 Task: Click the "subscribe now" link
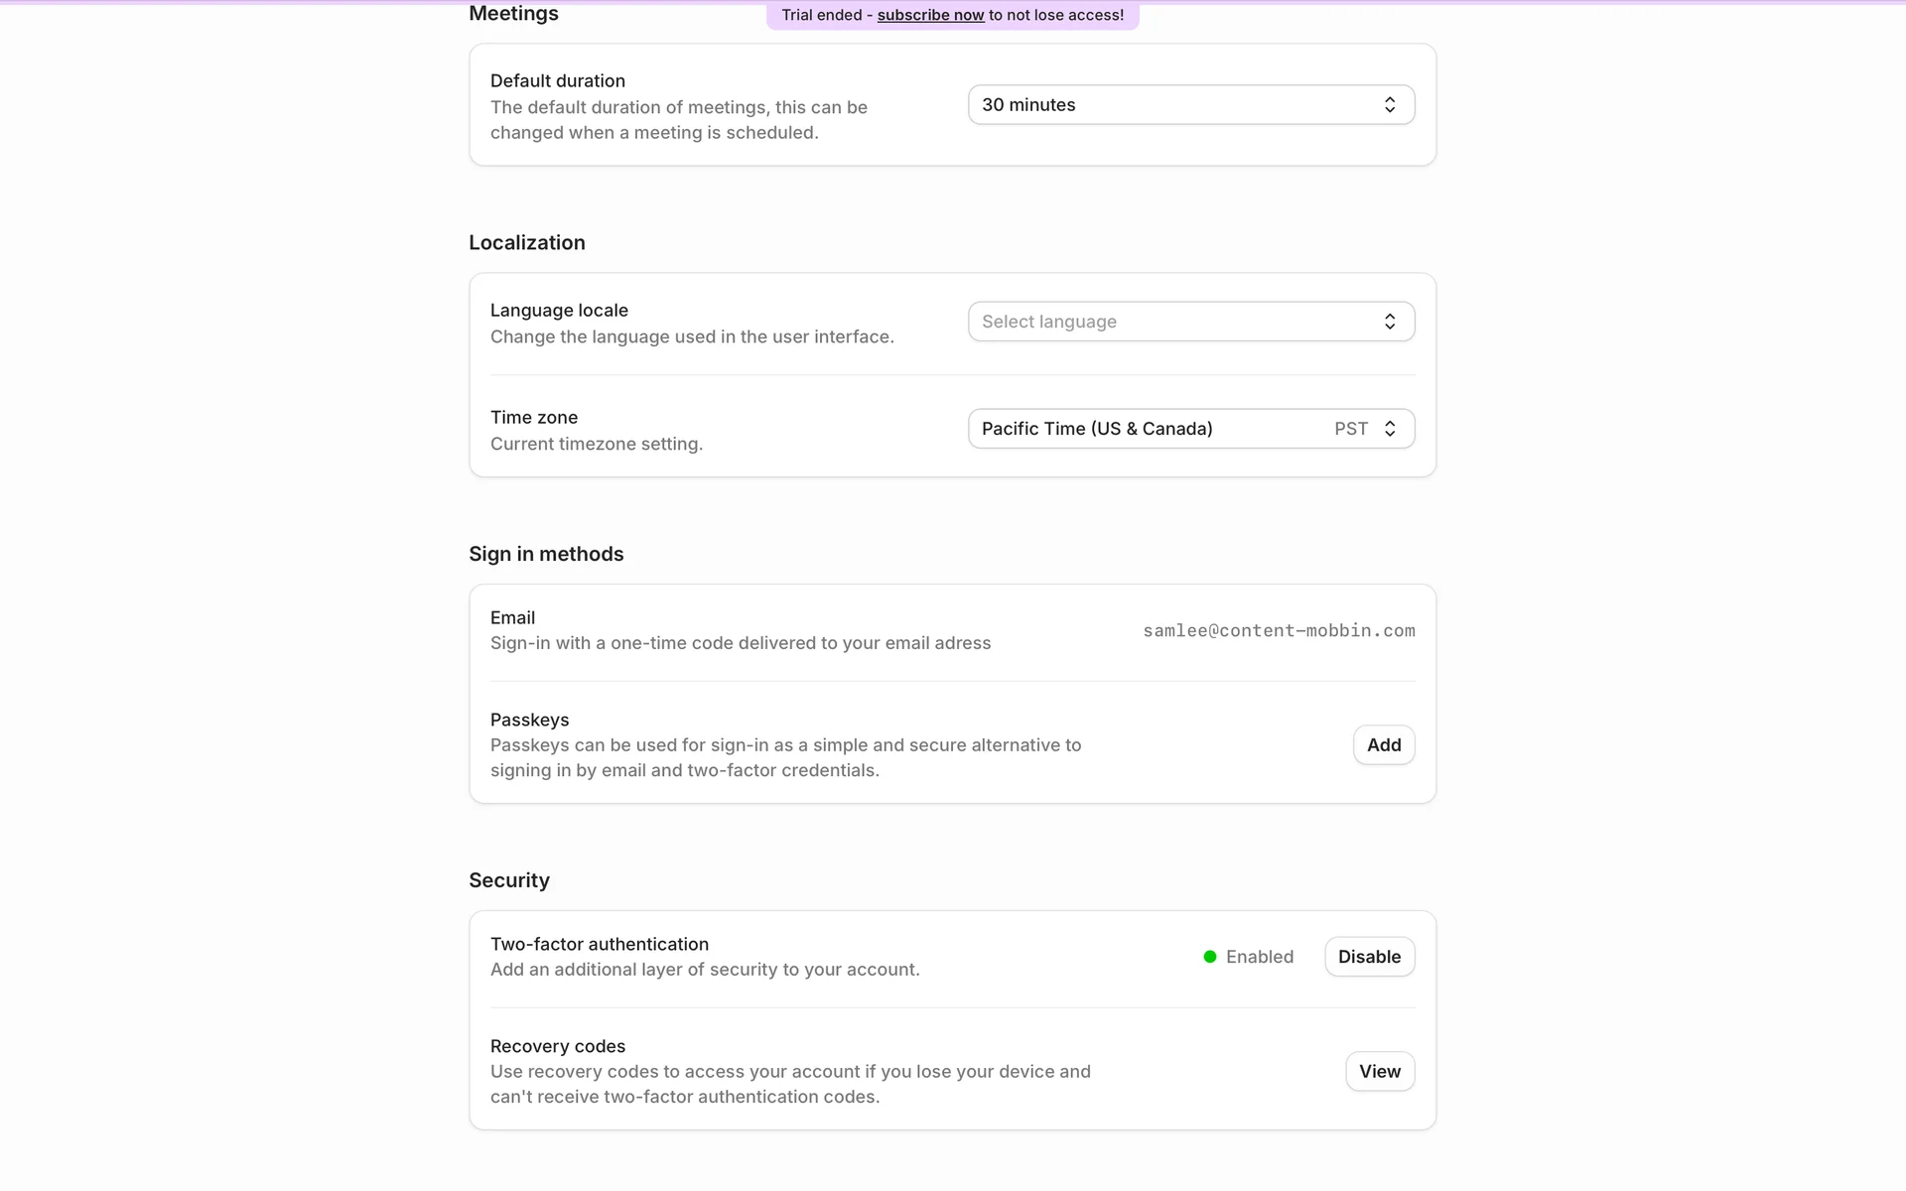coord(930,15)
